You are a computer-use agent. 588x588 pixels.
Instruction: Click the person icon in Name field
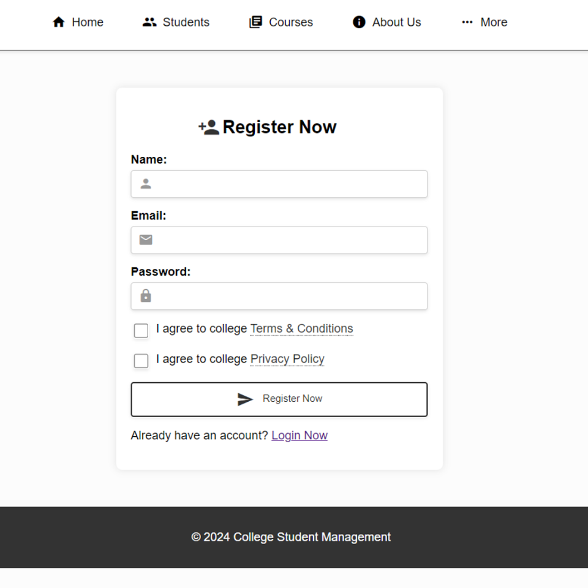[x=146, y=184]
